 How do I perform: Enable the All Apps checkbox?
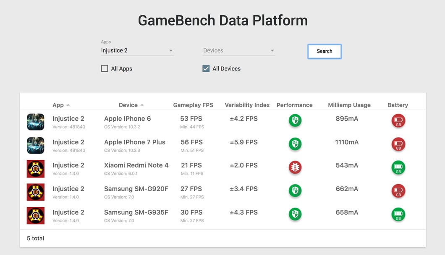(104, 68)
